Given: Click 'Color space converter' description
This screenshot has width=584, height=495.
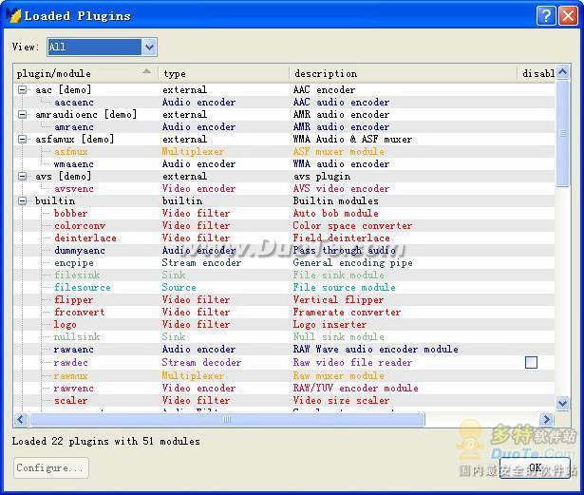Looking at the screenshot, I should [352, 225].
